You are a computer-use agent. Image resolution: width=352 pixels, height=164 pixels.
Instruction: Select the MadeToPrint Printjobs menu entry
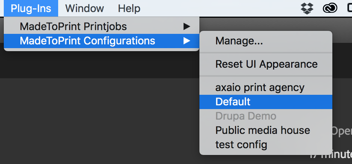point(102,27)
